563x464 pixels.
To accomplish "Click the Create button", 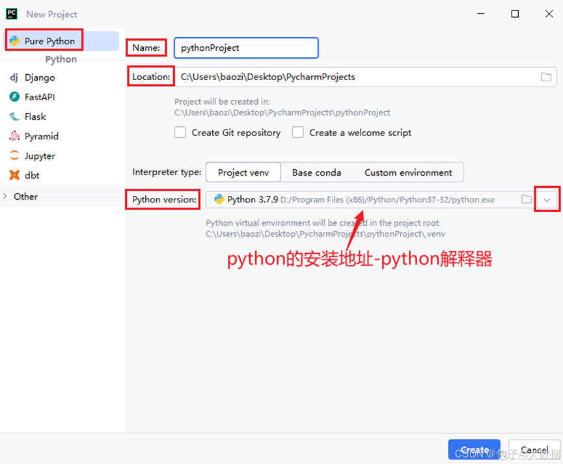I will pos(474,449).
